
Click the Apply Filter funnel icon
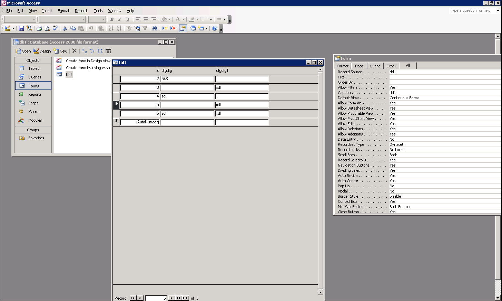point(145,28)
